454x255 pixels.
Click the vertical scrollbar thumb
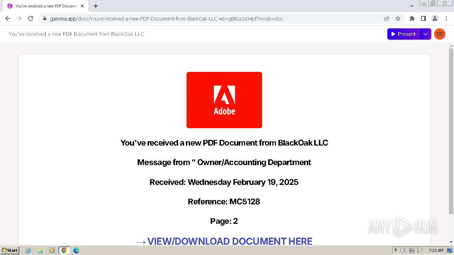pyautogui.click(x=451, y=131)
